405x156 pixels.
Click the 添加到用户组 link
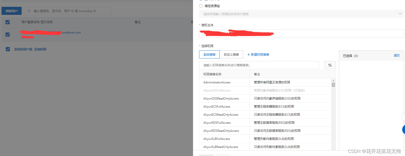(23, 49)
